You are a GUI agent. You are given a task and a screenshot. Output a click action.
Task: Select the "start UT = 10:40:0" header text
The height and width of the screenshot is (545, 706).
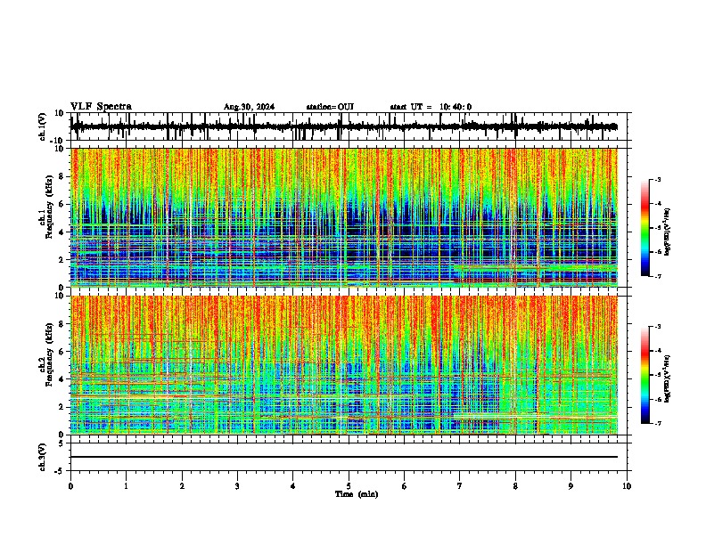click(x=431, y=107)
